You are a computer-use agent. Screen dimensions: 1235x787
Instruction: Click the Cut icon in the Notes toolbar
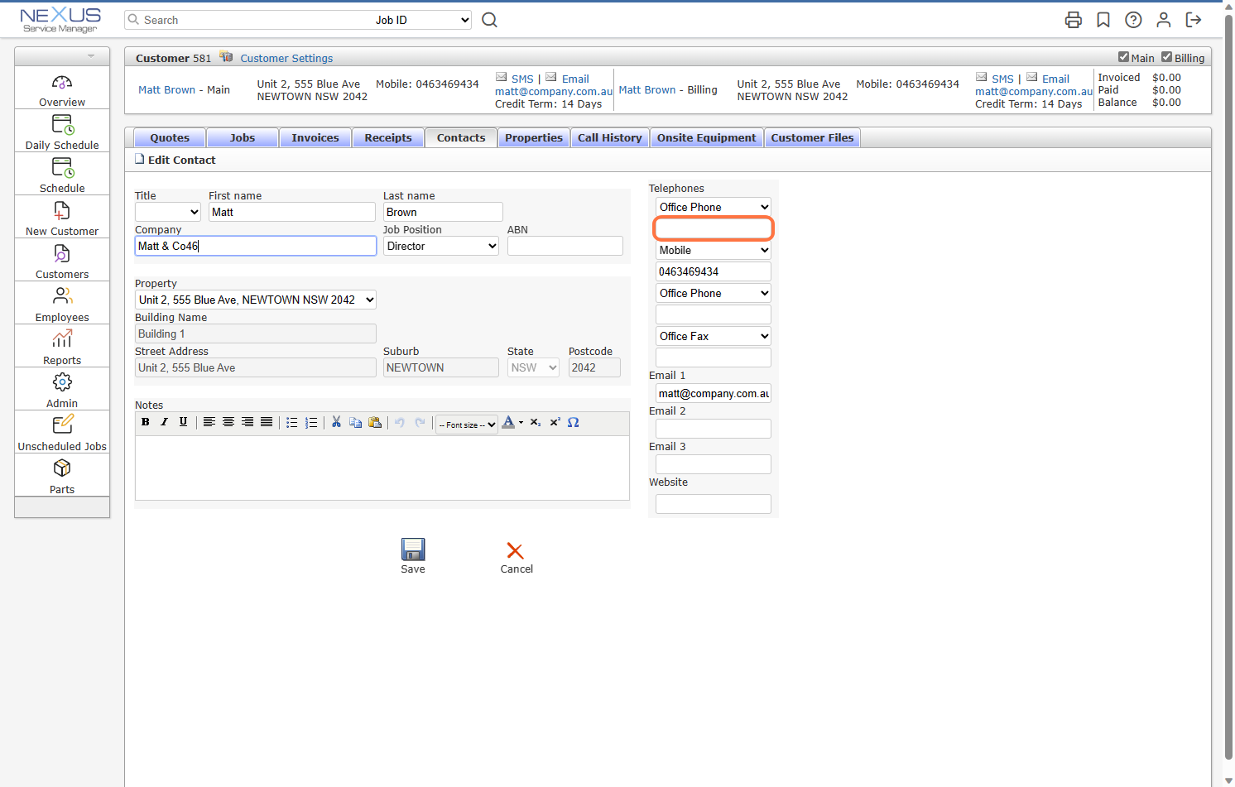pos(336,422)
